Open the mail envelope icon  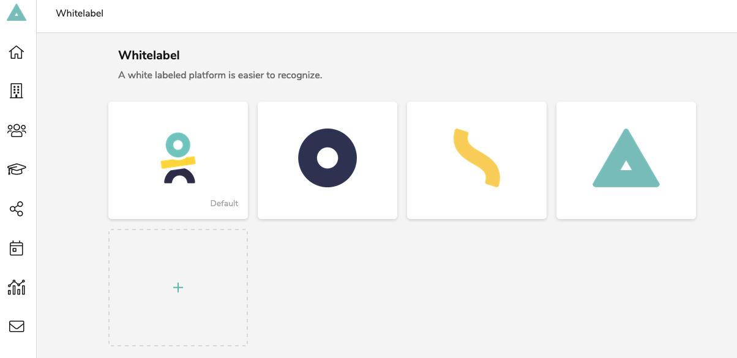17,326
